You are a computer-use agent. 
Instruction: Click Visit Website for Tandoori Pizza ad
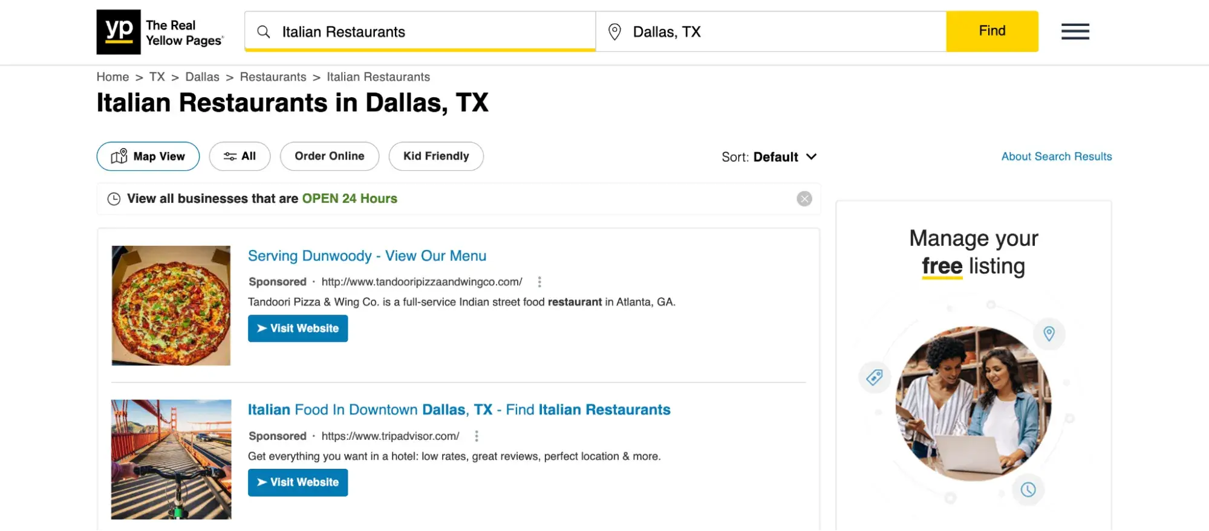(x=298, y=329)
